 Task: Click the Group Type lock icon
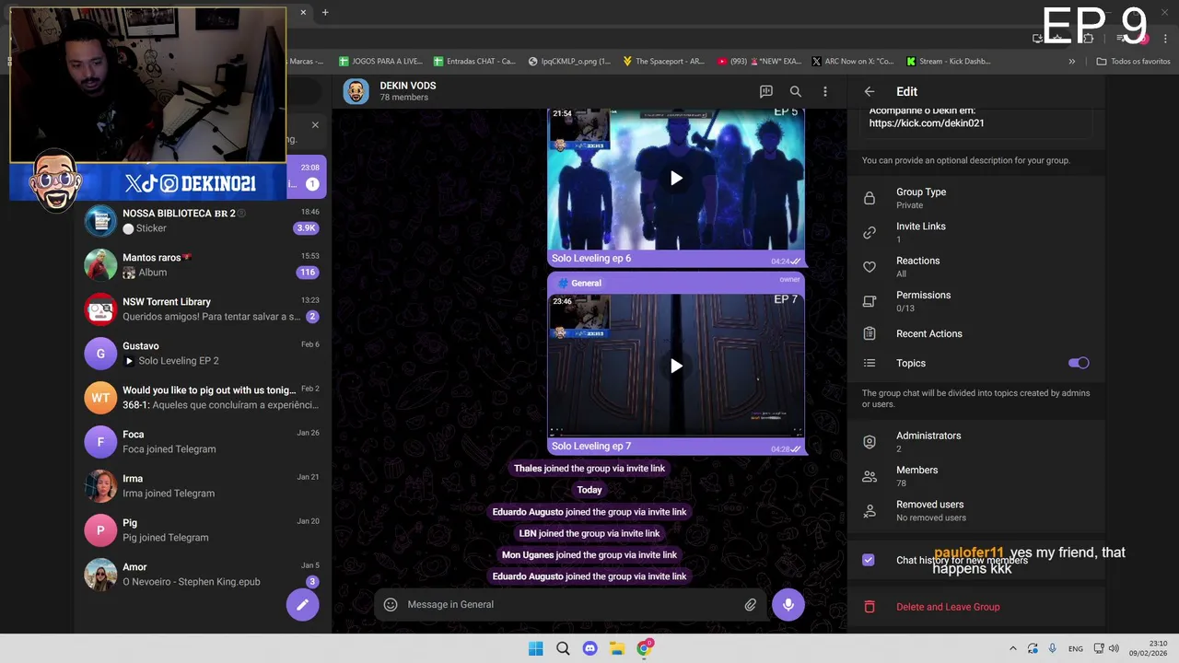[869, 198]
